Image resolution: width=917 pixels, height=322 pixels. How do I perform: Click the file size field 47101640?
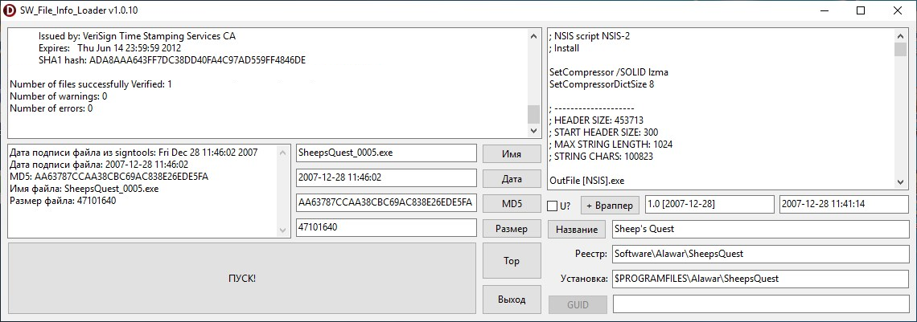(x=387, y=228)
